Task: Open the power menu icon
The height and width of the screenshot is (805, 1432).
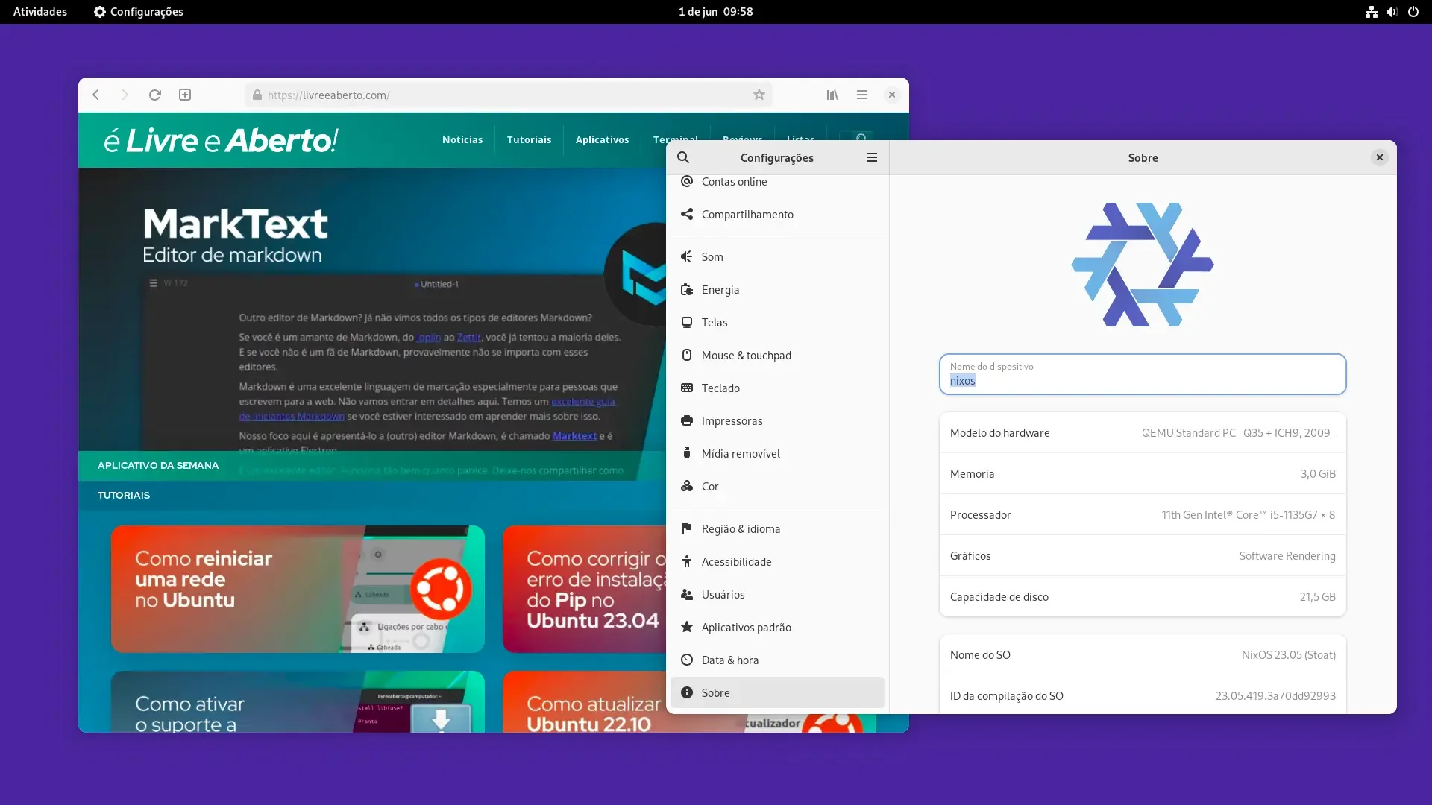Action: [1413, 12]
